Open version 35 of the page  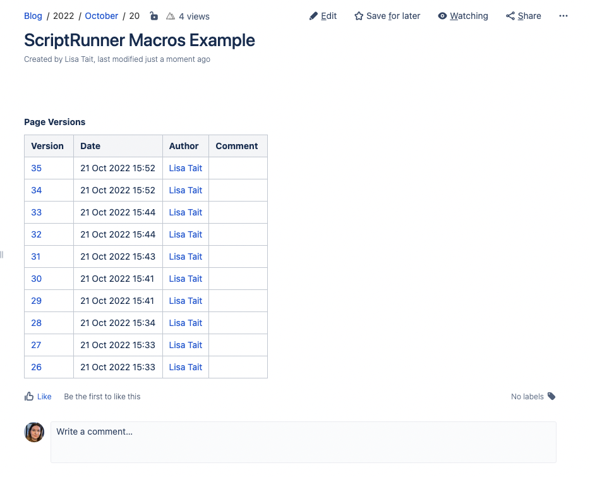tap(36, 168)
